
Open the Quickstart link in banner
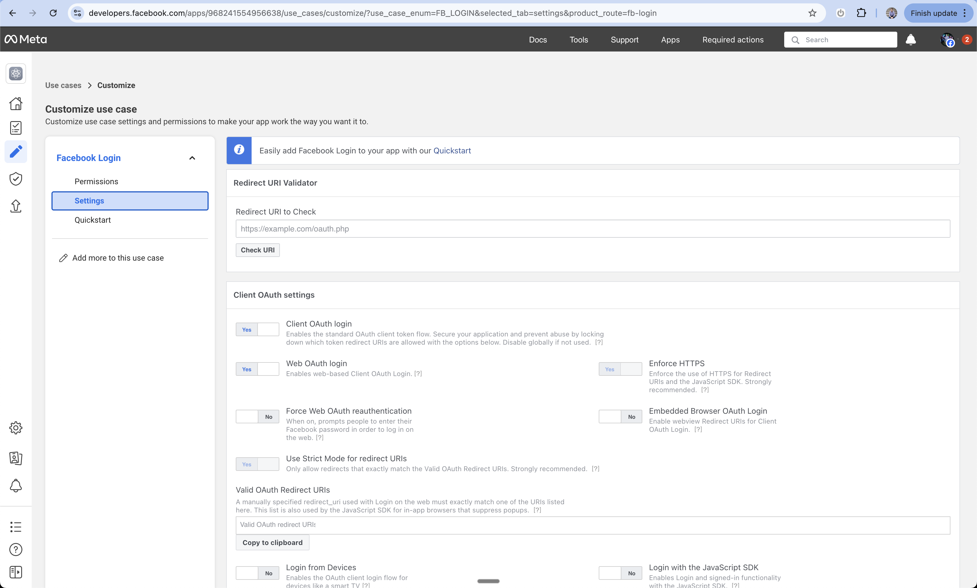[452, 151]
